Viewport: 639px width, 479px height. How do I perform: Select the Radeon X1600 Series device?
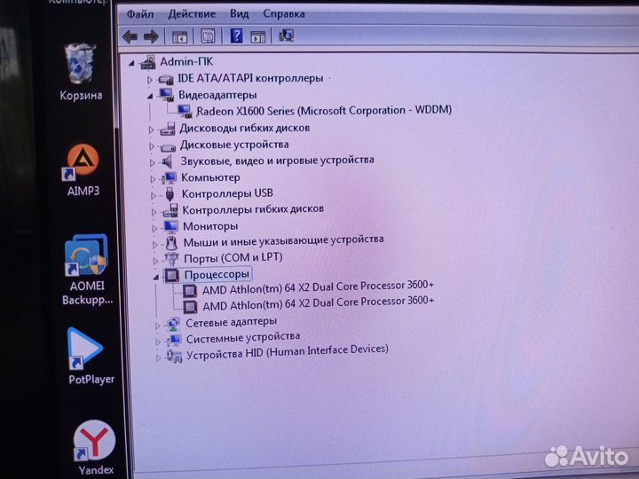click(x=323, y=111)
